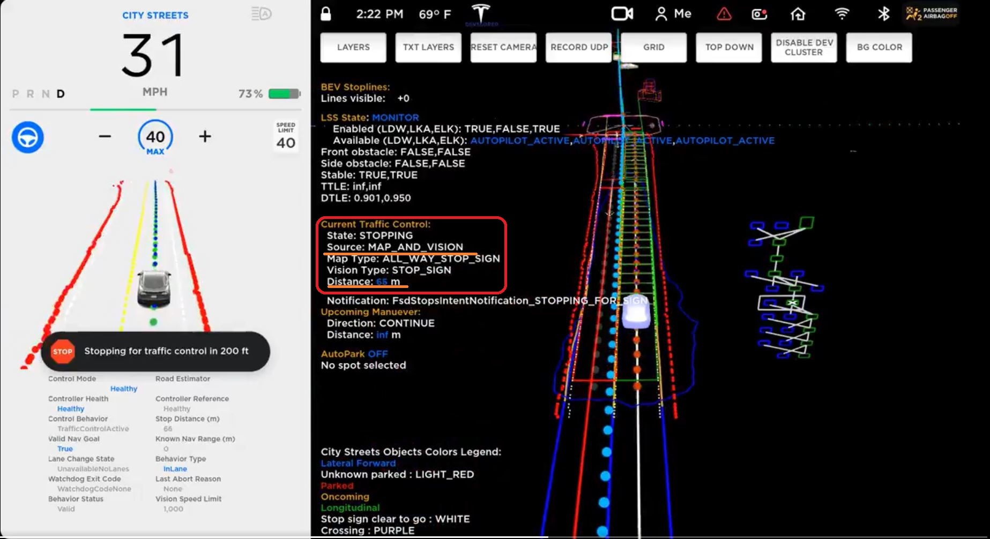Tap the Sentry mode camera icon
The width and height of the screenshot is (990, 539).
coord(760,14)
